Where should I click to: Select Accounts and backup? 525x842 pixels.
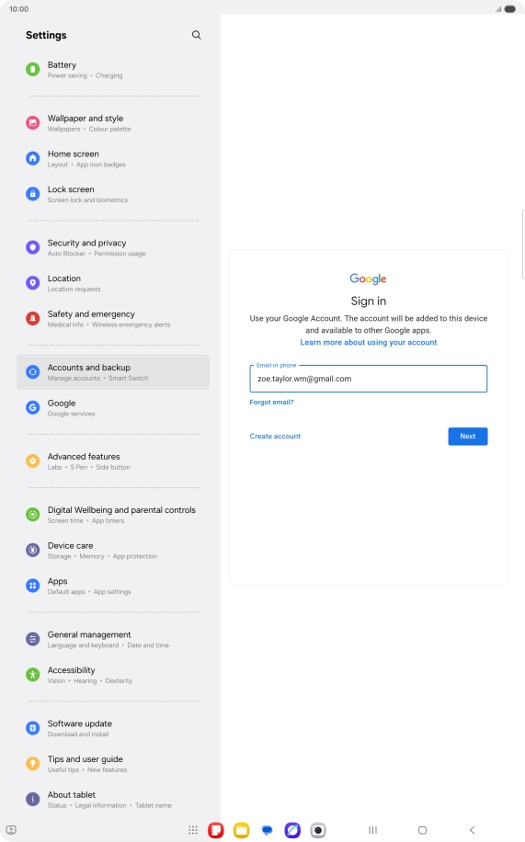(113, 372)
